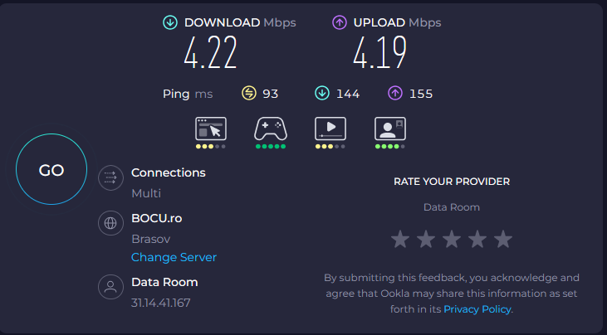The height and width of the screenshot is (335, 607).
Task: Open the Privacy Policy link
Action: click(x=477, y=309)
